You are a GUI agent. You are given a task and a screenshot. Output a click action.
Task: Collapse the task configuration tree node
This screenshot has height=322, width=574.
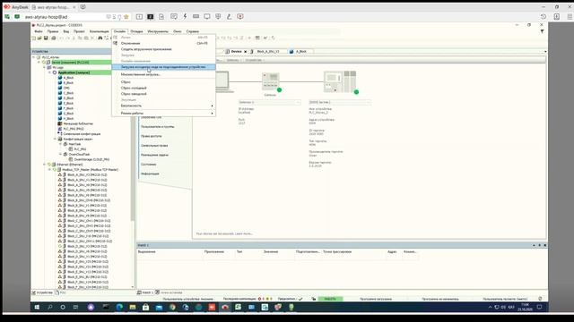click(x=56, y=140)
